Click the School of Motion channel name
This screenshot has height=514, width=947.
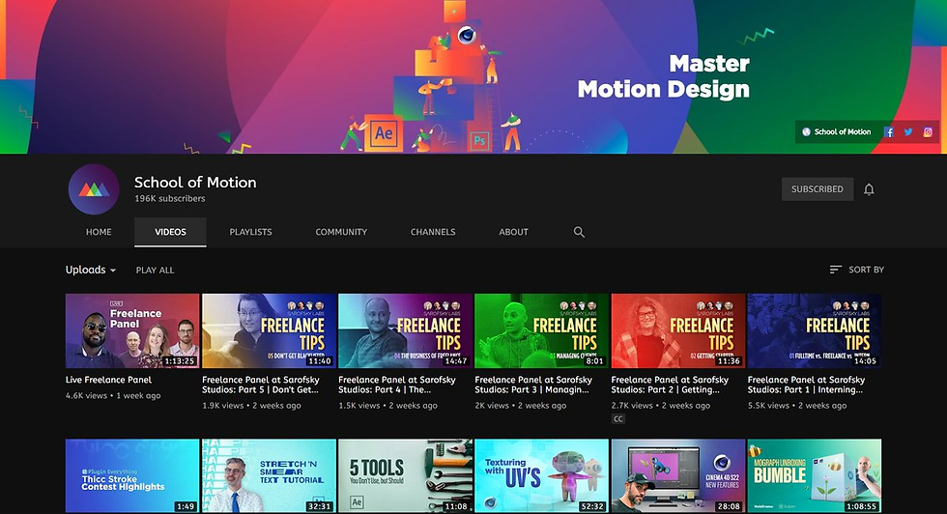195,183
